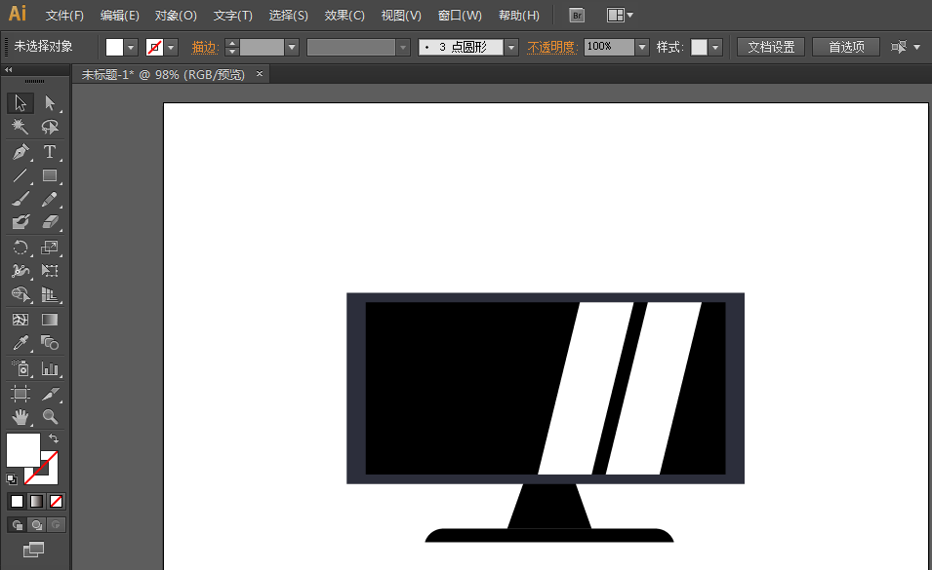Activate the Direct Selection tool

click(49, 103)
